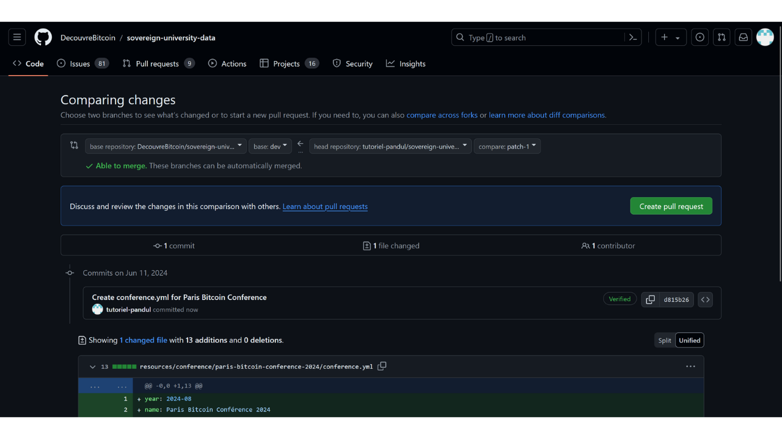Image resolution: width=782 pixels, height=439 pixels.
Task: Expand hidden diff lines above line 1
Action: pos(106,386)
